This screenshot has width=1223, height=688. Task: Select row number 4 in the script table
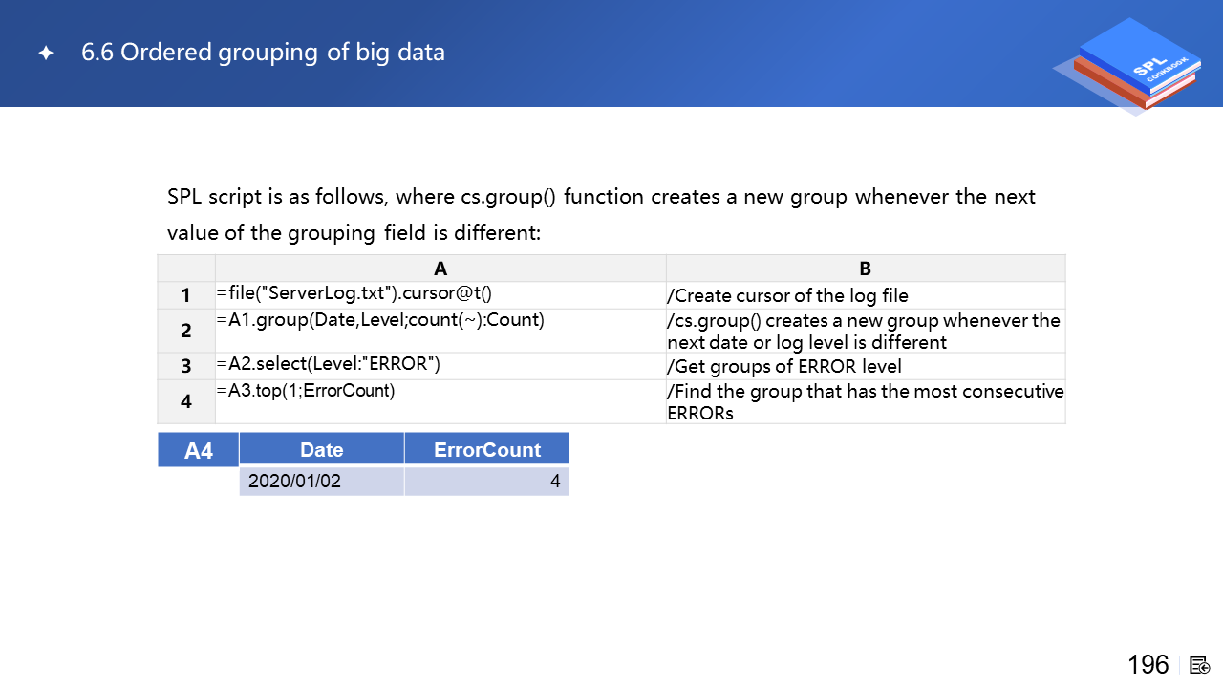186,401
